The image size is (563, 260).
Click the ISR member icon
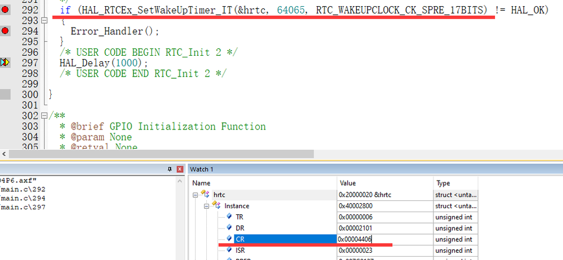(x=229, y=250)
